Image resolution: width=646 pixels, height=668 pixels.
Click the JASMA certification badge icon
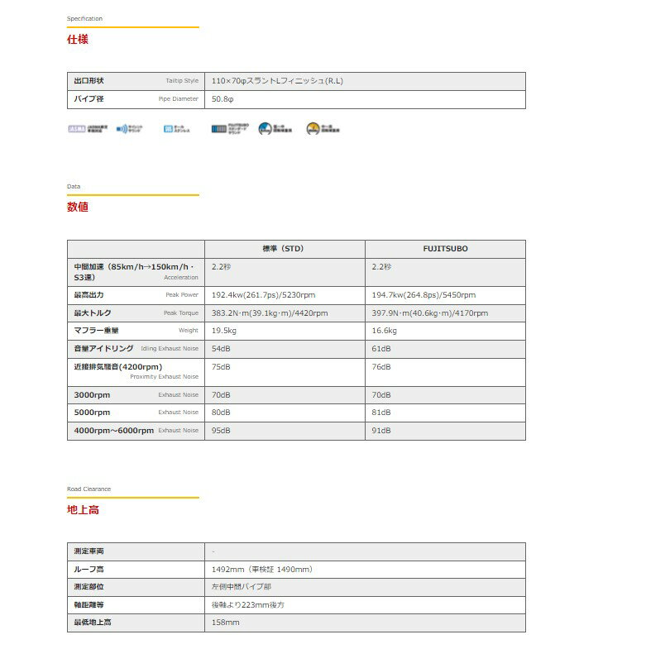76,129
